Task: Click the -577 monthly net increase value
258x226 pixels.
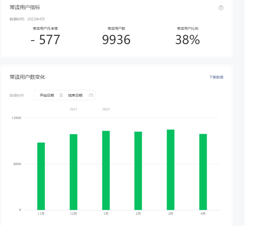Action: pyautogui.click(x=45, y=40)
